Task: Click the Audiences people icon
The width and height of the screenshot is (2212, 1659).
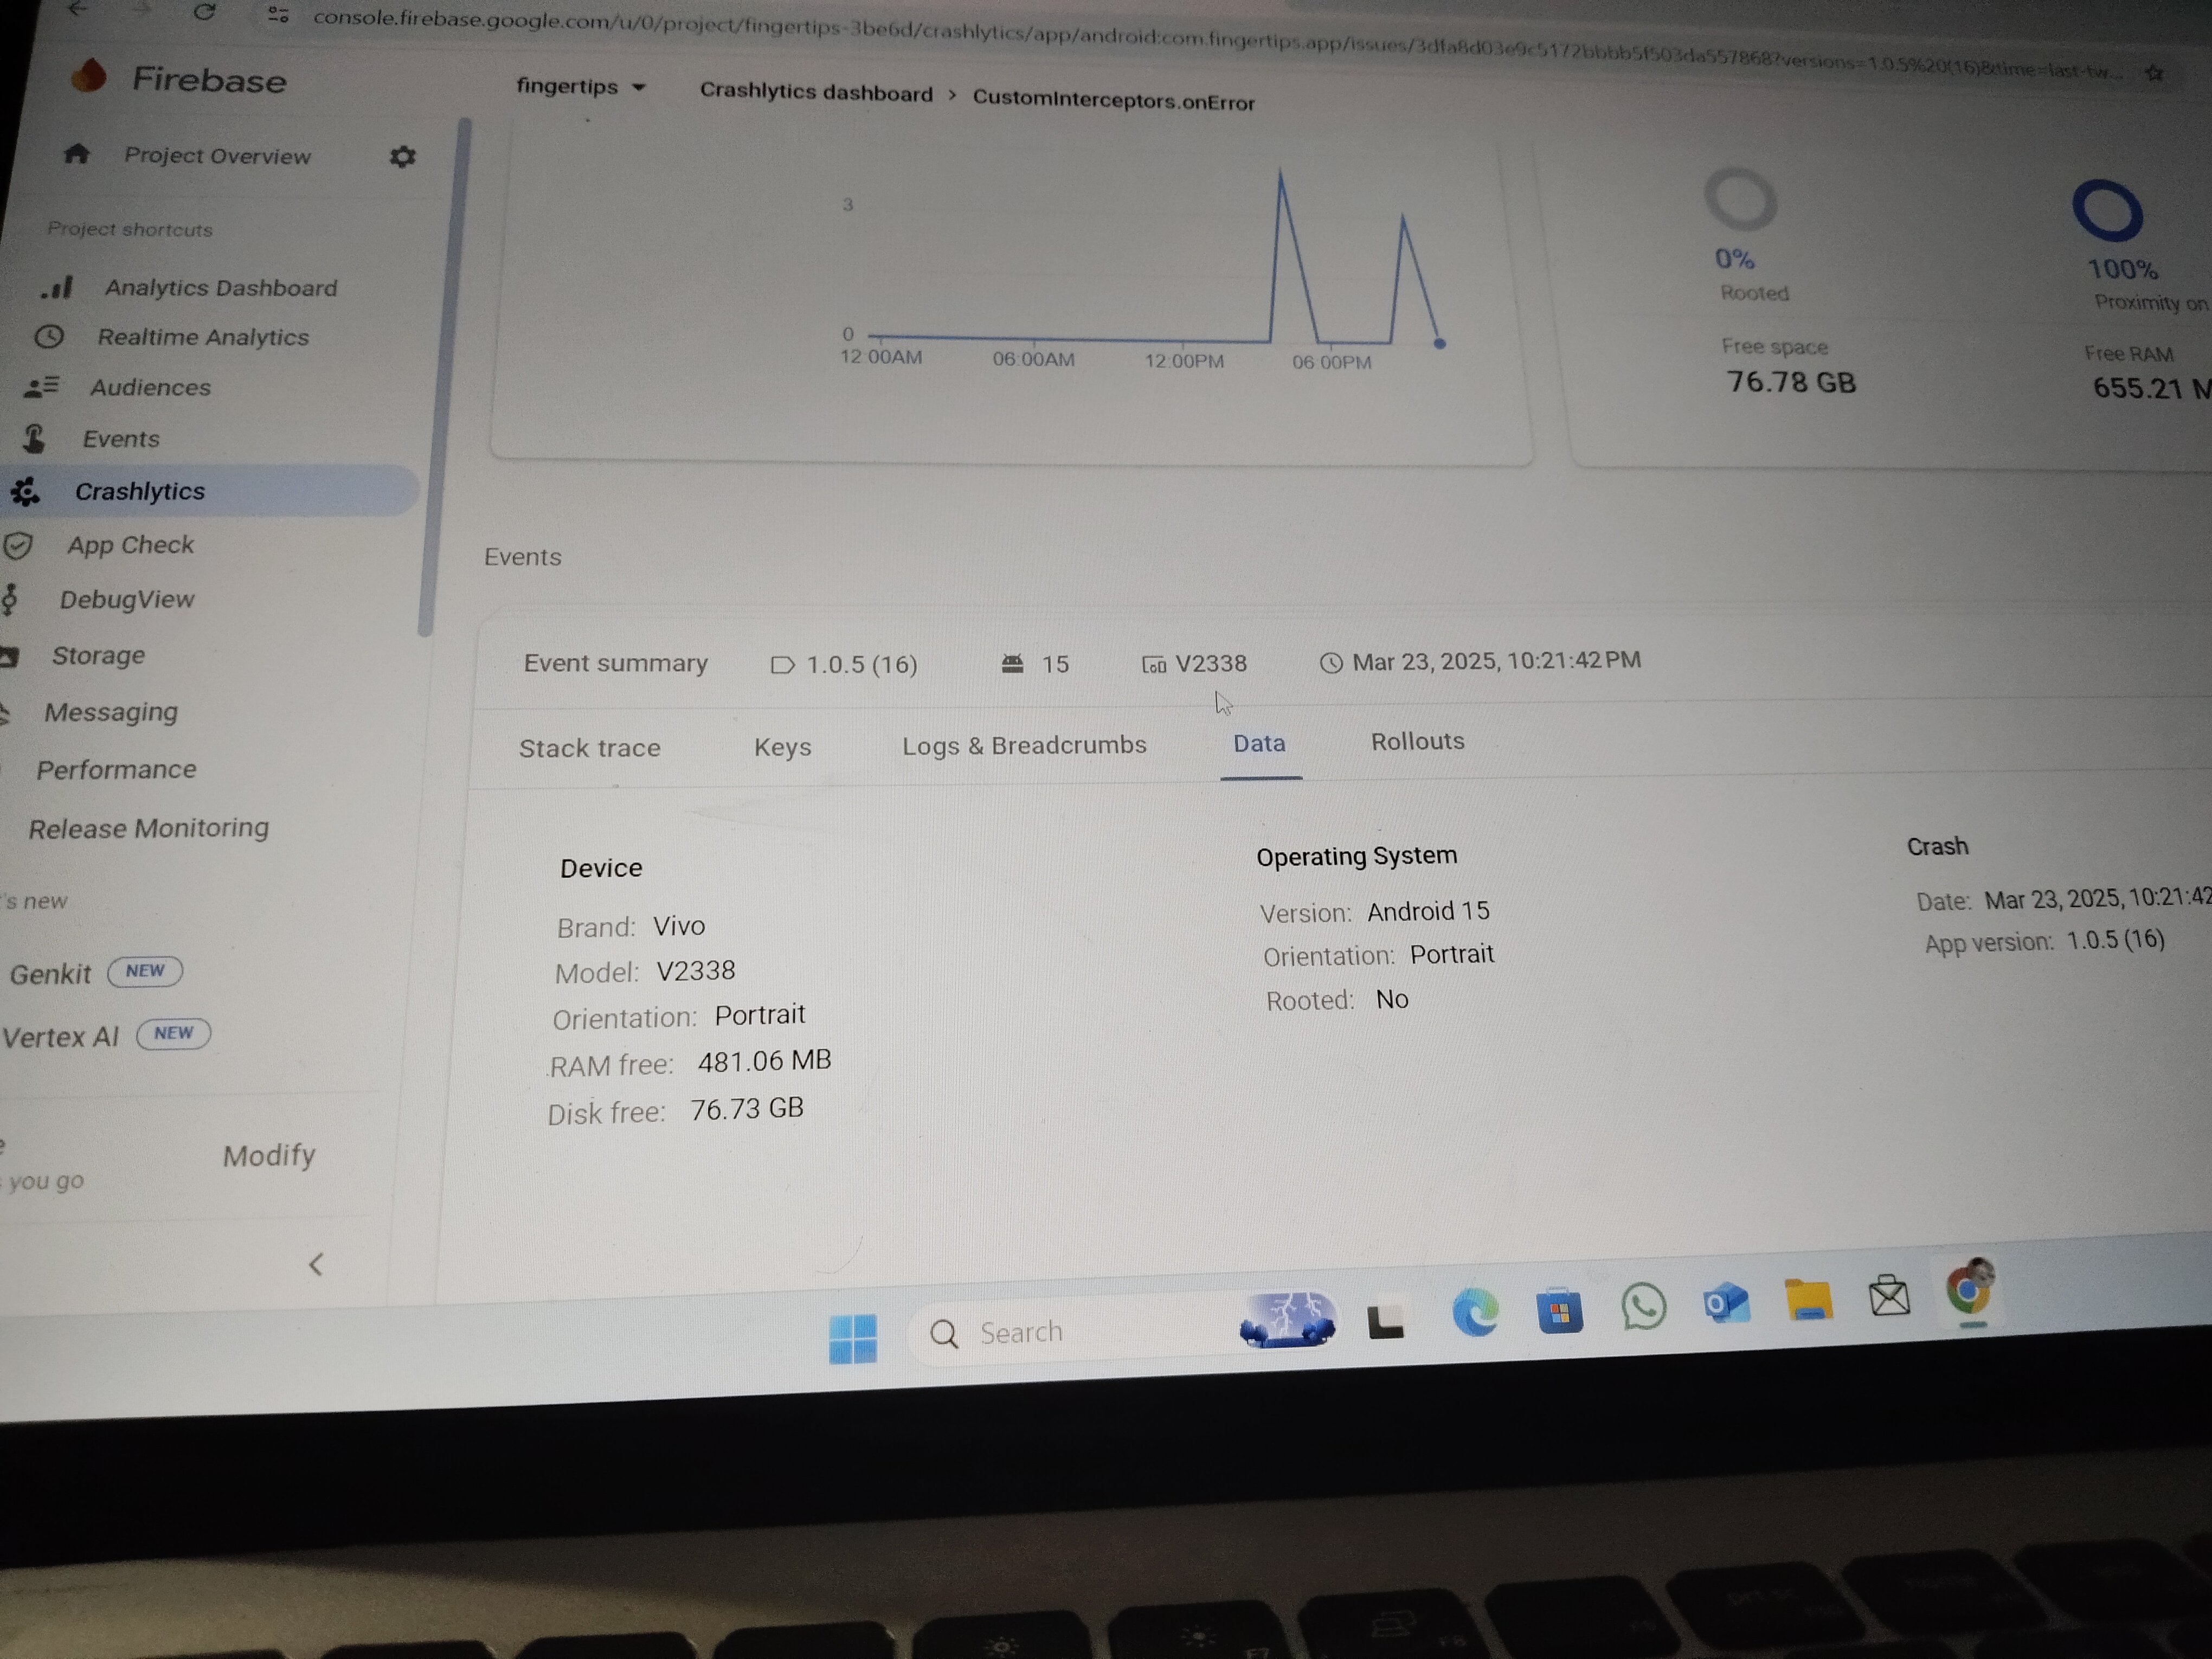Action: click(x=41, y=387)
